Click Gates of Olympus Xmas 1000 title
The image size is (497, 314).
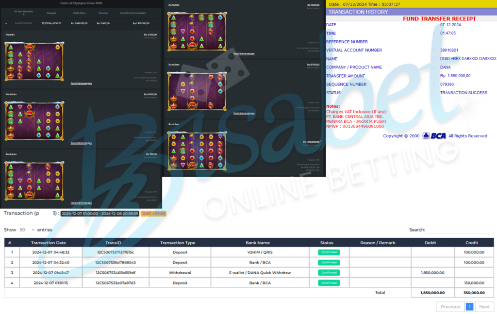pos(81,3)
